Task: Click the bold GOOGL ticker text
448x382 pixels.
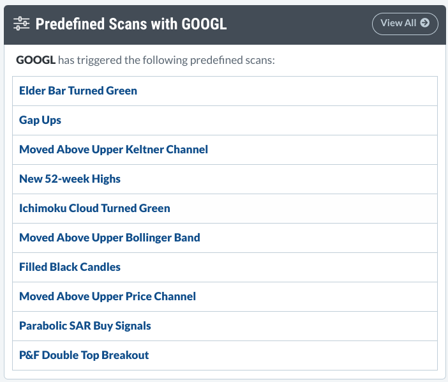Action: pyautogui.click(x=36, y=60)
